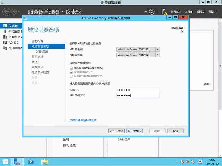This screenshot has height=166, width=222.
Task: Open AD DS in the left sidebar
Action: [11, 43]
